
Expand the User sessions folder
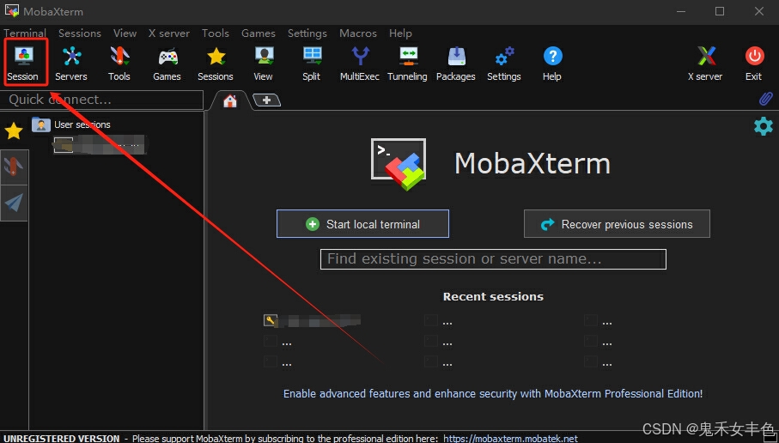(71, 124)
